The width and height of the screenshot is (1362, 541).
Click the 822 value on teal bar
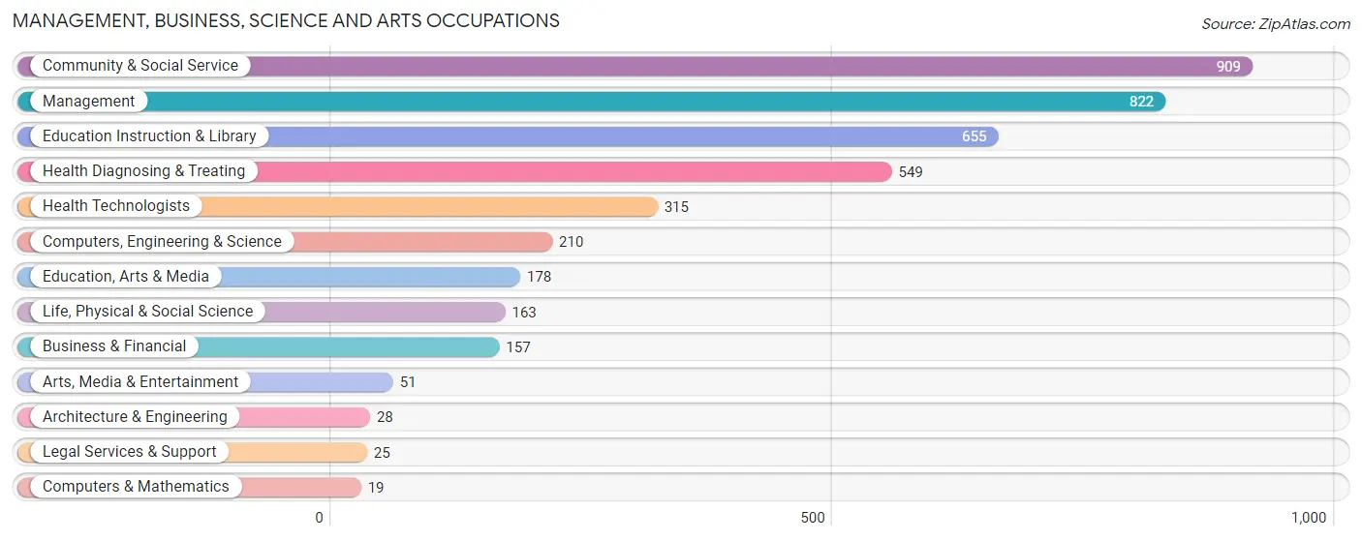1141,102
